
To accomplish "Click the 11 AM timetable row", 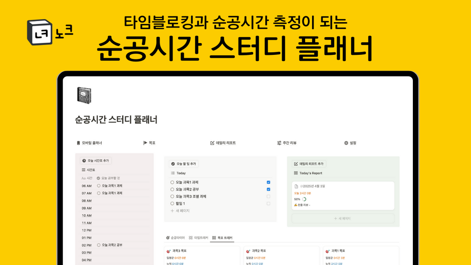I will click(115, 223).
